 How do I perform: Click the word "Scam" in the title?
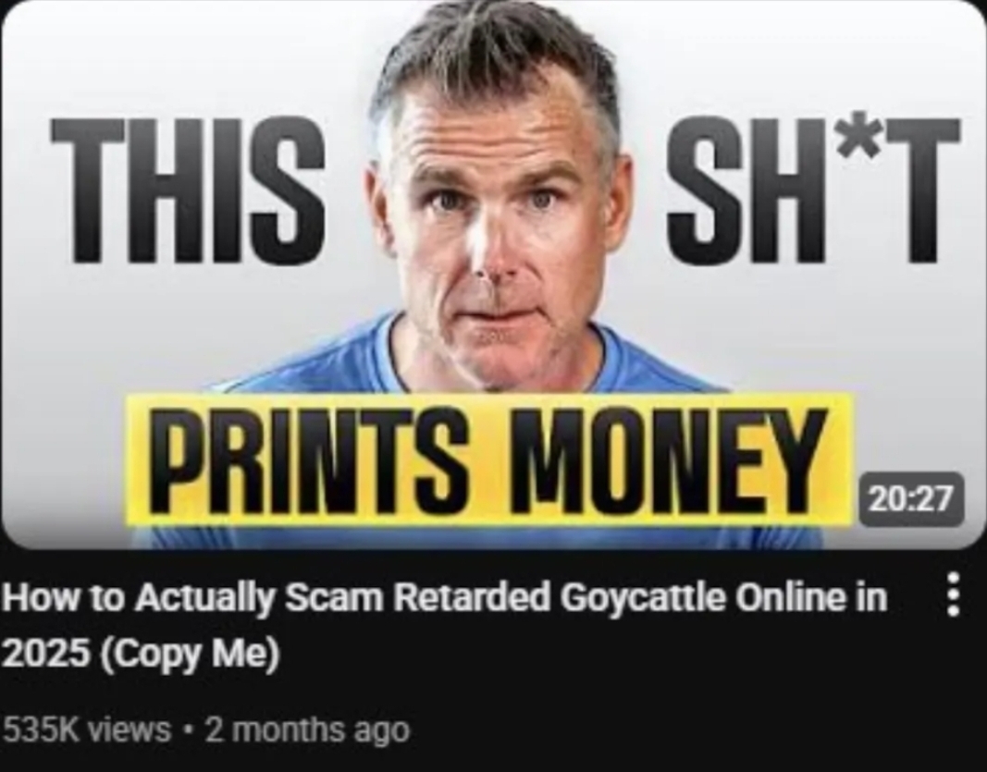click(334, 597)
